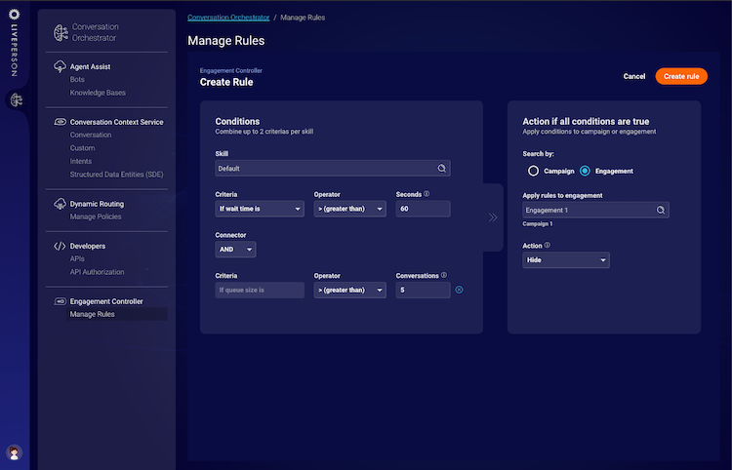Click the Engagement Controller icon
The image size is (732, 470).
pyautogui.click(x=60, y=301)
